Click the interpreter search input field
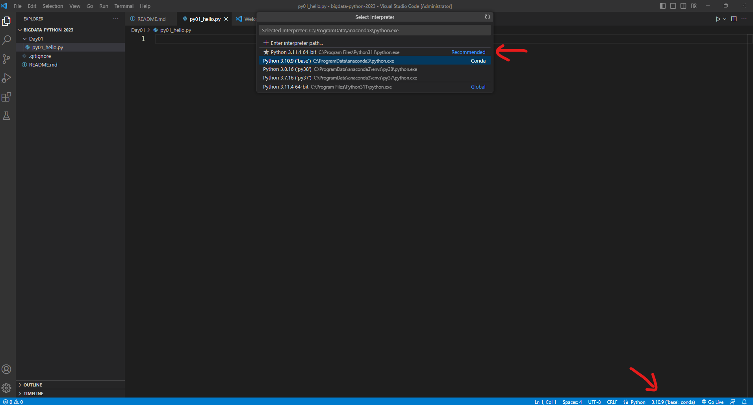The height and width of the screenshot is (405, 753). (375, 30)
